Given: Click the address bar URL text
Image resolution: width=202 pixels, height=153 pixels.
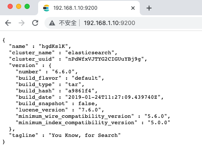Looking at the screenshot, I should click(109, 23).
